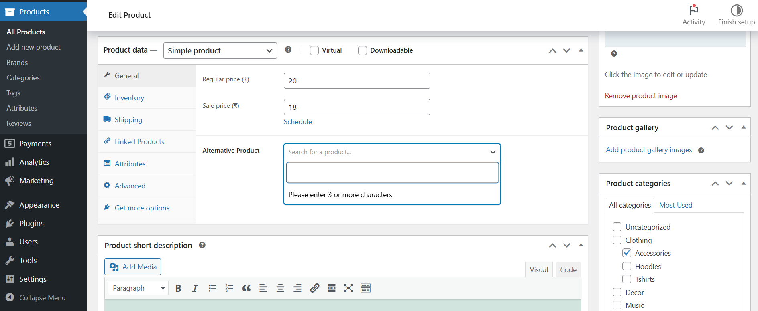Click help icon under product image
This screenshot has width=758, height=311.
(x=614, y=54)
